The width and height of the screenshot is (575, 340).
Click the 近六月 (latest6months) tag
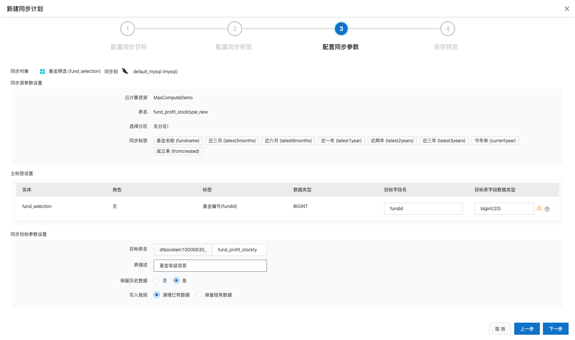[x=288, y=141]
